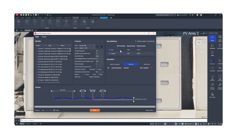Open the Geolocation ribbon tab
The image size is (231, 133).
tap(104, 18)
